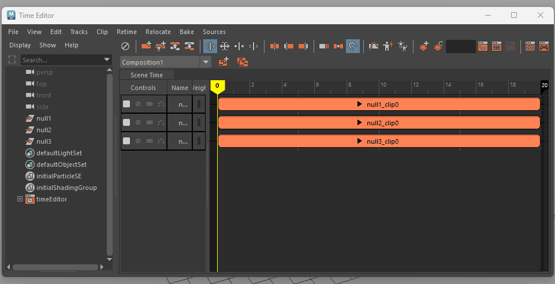Screen dimensions: 555x284
Task: Toggle ghosting on the null1_clip0 track
Action: (161, 104)
